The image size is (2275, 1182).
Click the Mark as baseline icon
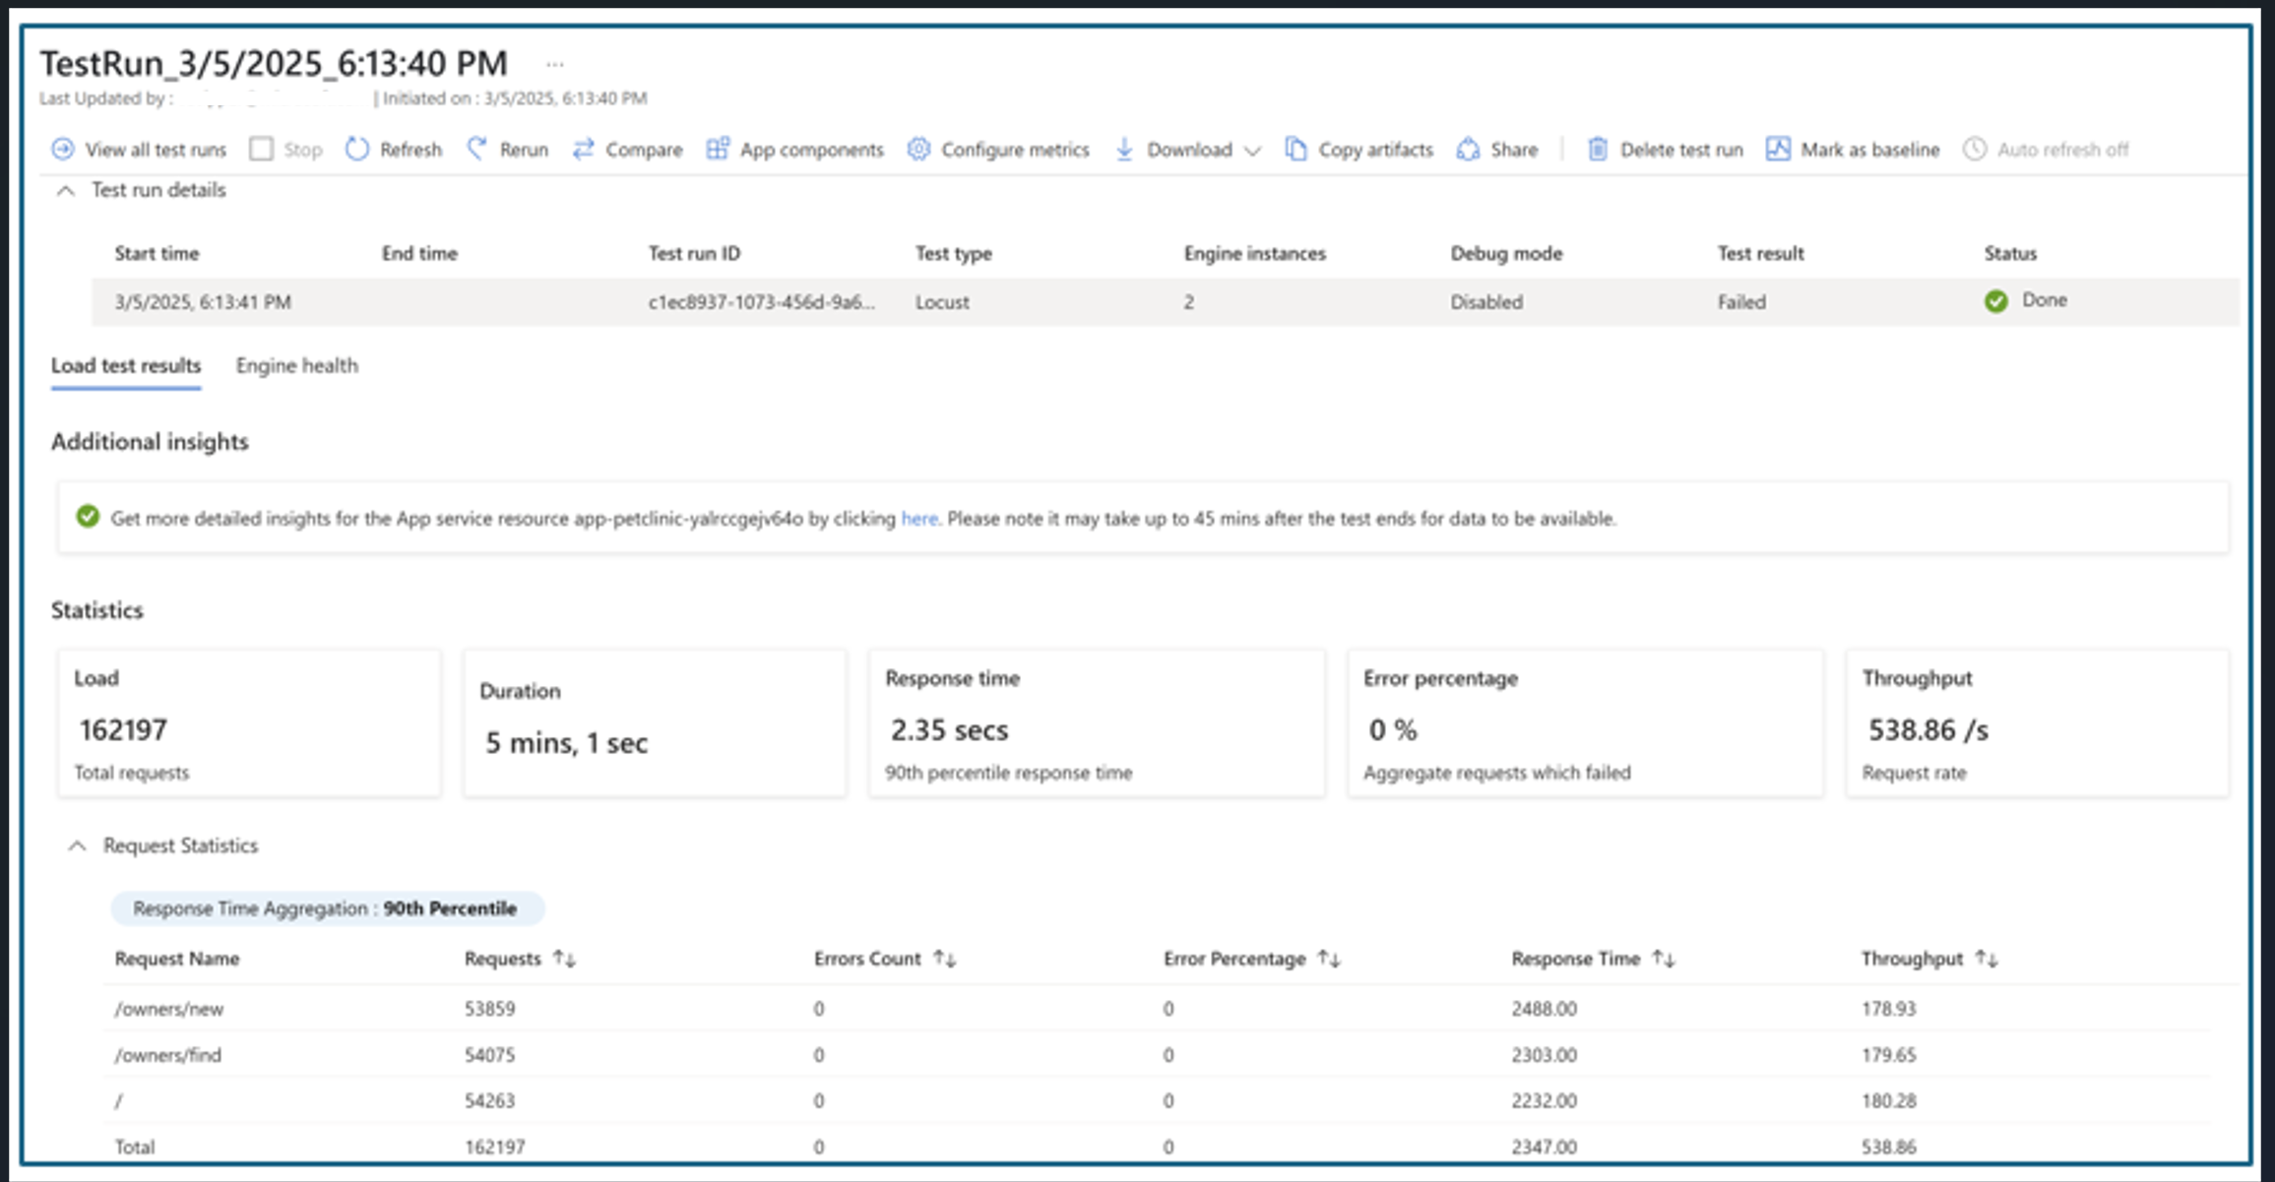1778,150
